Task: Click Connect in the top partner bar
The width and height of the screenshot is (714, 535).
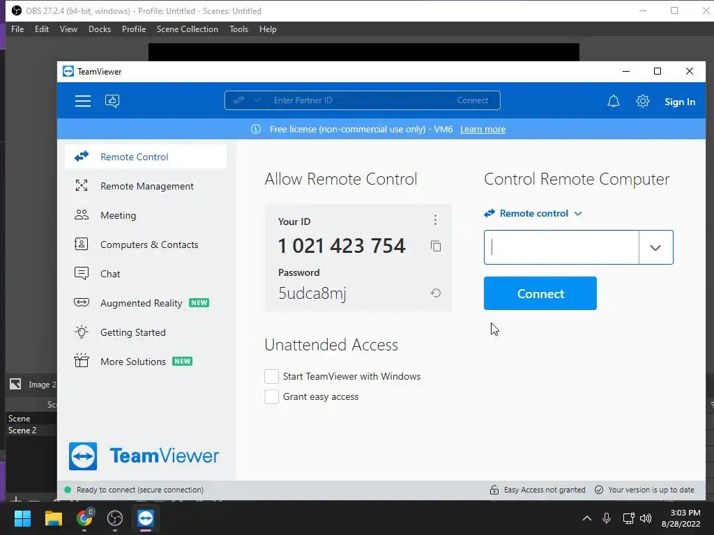Action: [x=472, y=100]
